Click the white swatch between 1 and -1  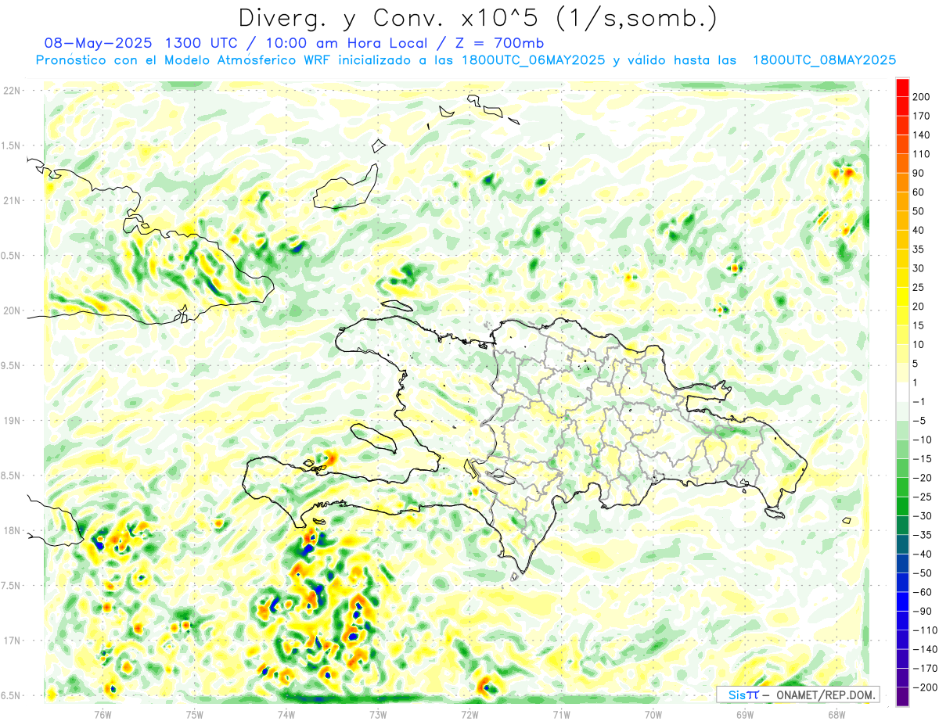[902, 392]
